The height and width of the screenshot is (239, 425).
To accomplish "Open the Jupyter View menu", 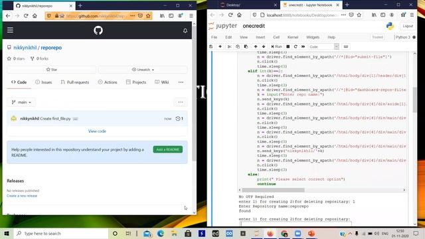I will pos(244,37).
